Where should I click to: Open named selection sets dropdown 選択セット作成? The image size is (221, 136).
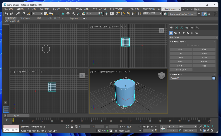click(x=152, y=13)
